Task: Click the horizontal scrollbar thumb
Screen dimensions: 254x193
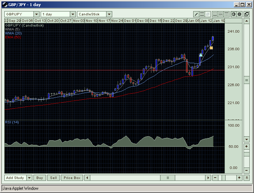Action: (167, 178)
